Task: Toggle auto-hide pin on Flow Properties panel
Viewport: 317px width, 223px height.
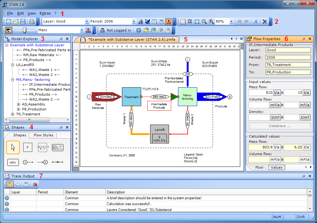Action: 303,39
